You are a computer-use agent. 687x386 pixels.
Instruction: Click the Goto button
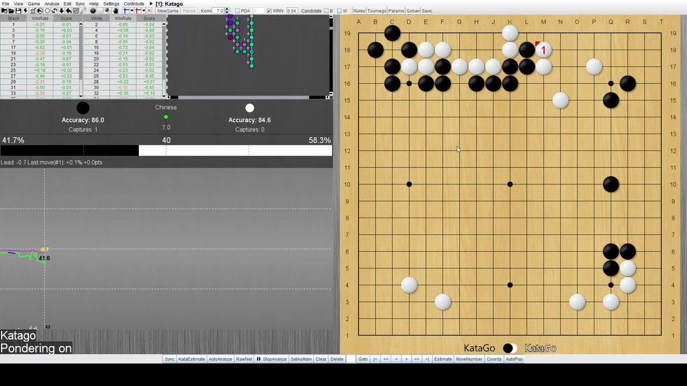[363, 359]
